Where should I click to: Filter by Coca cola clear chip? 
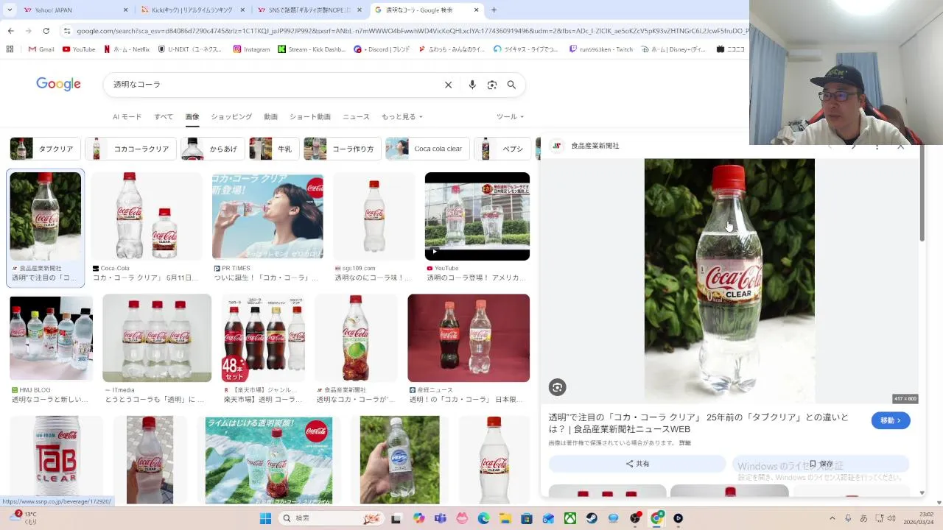tap(428, 149)
